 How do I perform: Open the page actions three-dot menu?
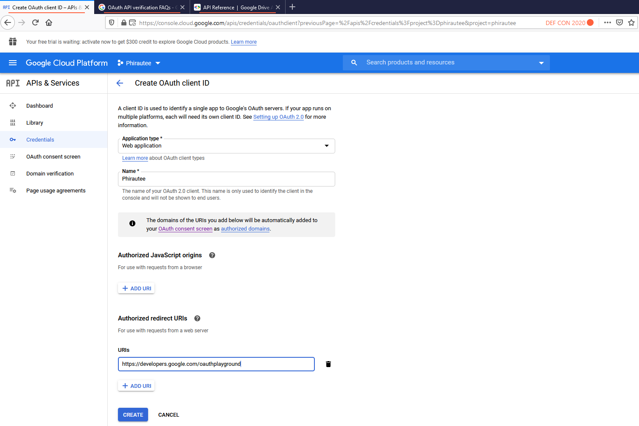[x=608, y=22]
